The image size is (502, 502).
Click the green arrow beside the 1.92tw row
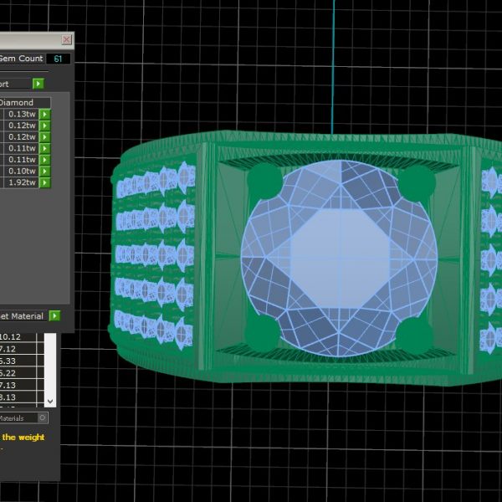[45, 182]
